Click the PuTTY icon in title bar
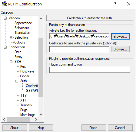 [x=4, y=4]
